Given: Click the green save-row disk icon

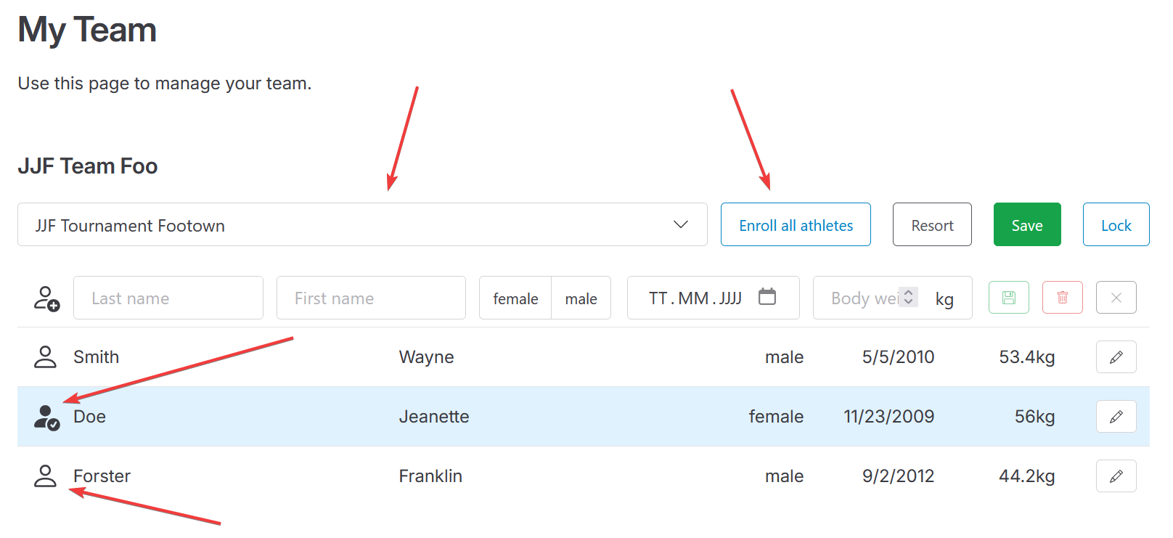Looking at the screenshot, I should pyautogui.click(x=1008, y=298).
